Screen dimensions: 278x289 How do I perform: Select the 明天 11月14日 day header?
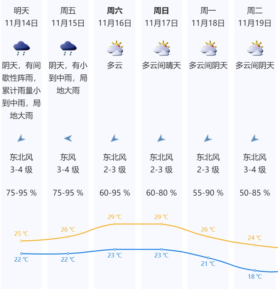21,17
